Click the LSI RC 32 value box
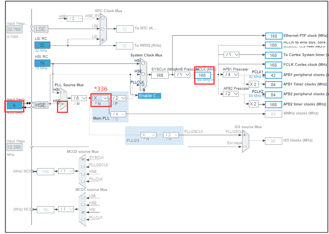329x234 pixels. tap(42, 45)
